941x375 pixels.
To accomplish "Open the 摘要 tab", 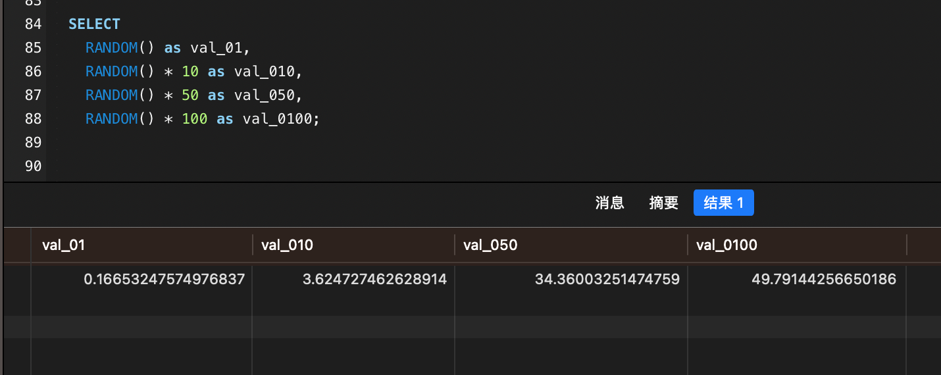I will click(x=663, y=203).
